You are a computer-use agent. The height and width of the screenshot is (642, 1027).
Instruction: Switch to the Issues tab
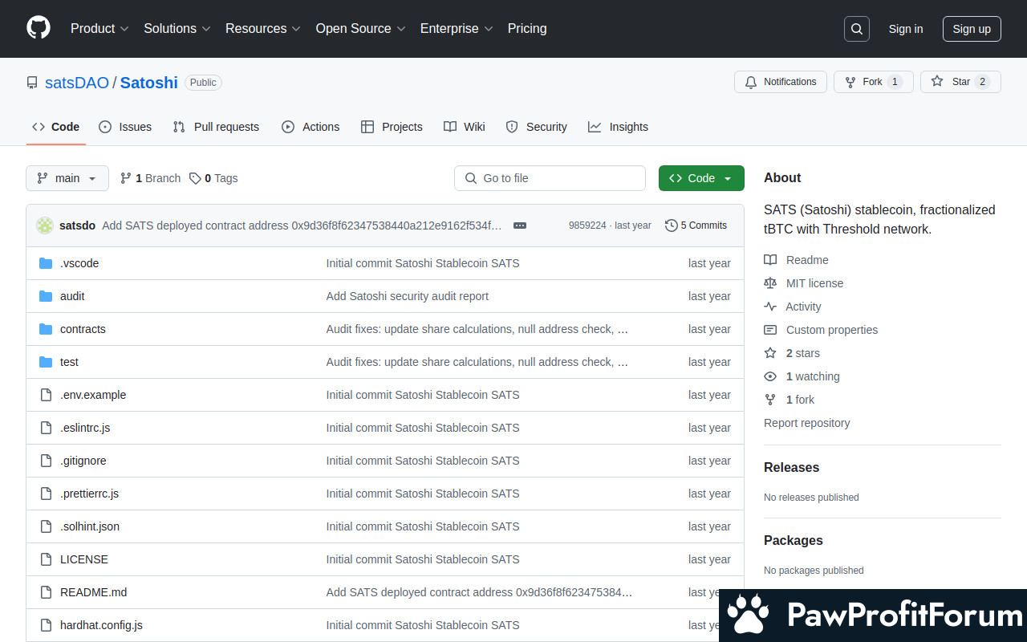point(125,127)
